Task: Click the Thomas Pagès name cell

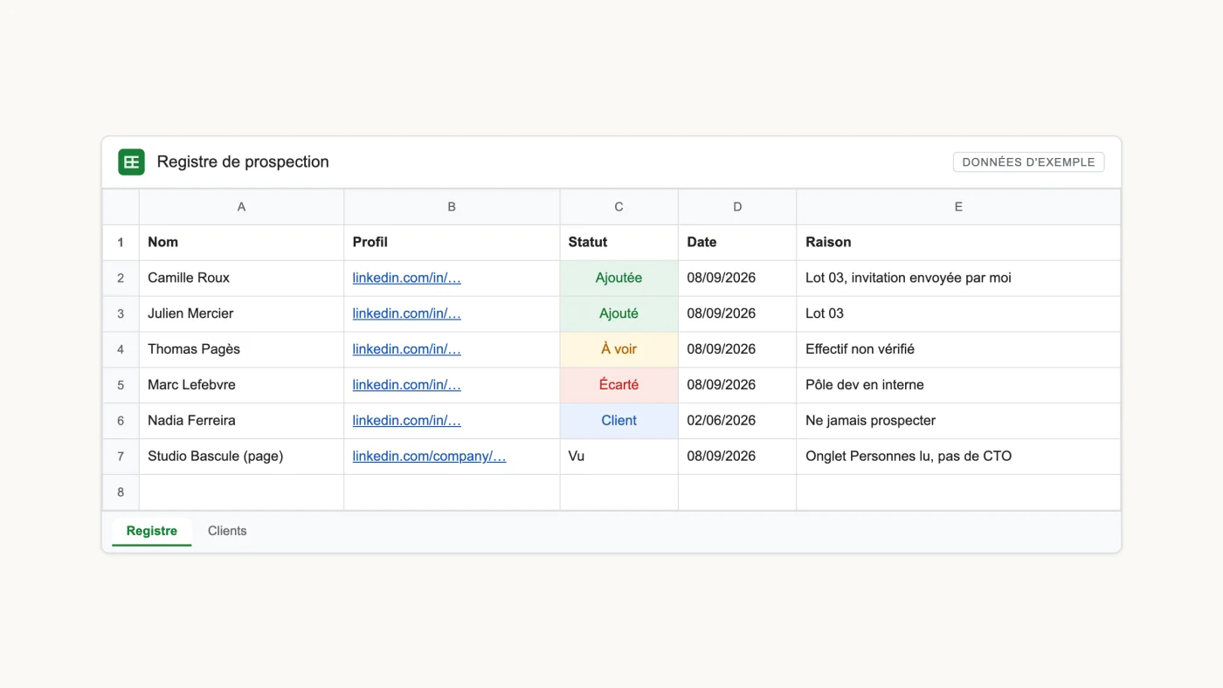Action: click(241, 350)
